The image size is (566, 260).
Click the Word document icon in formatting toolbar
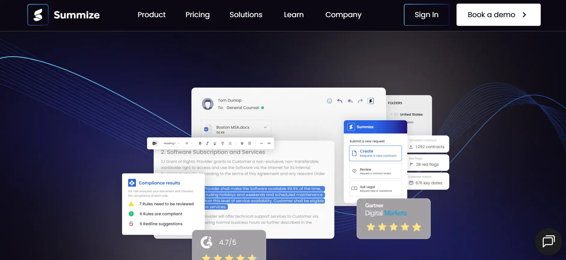(155, 143)
